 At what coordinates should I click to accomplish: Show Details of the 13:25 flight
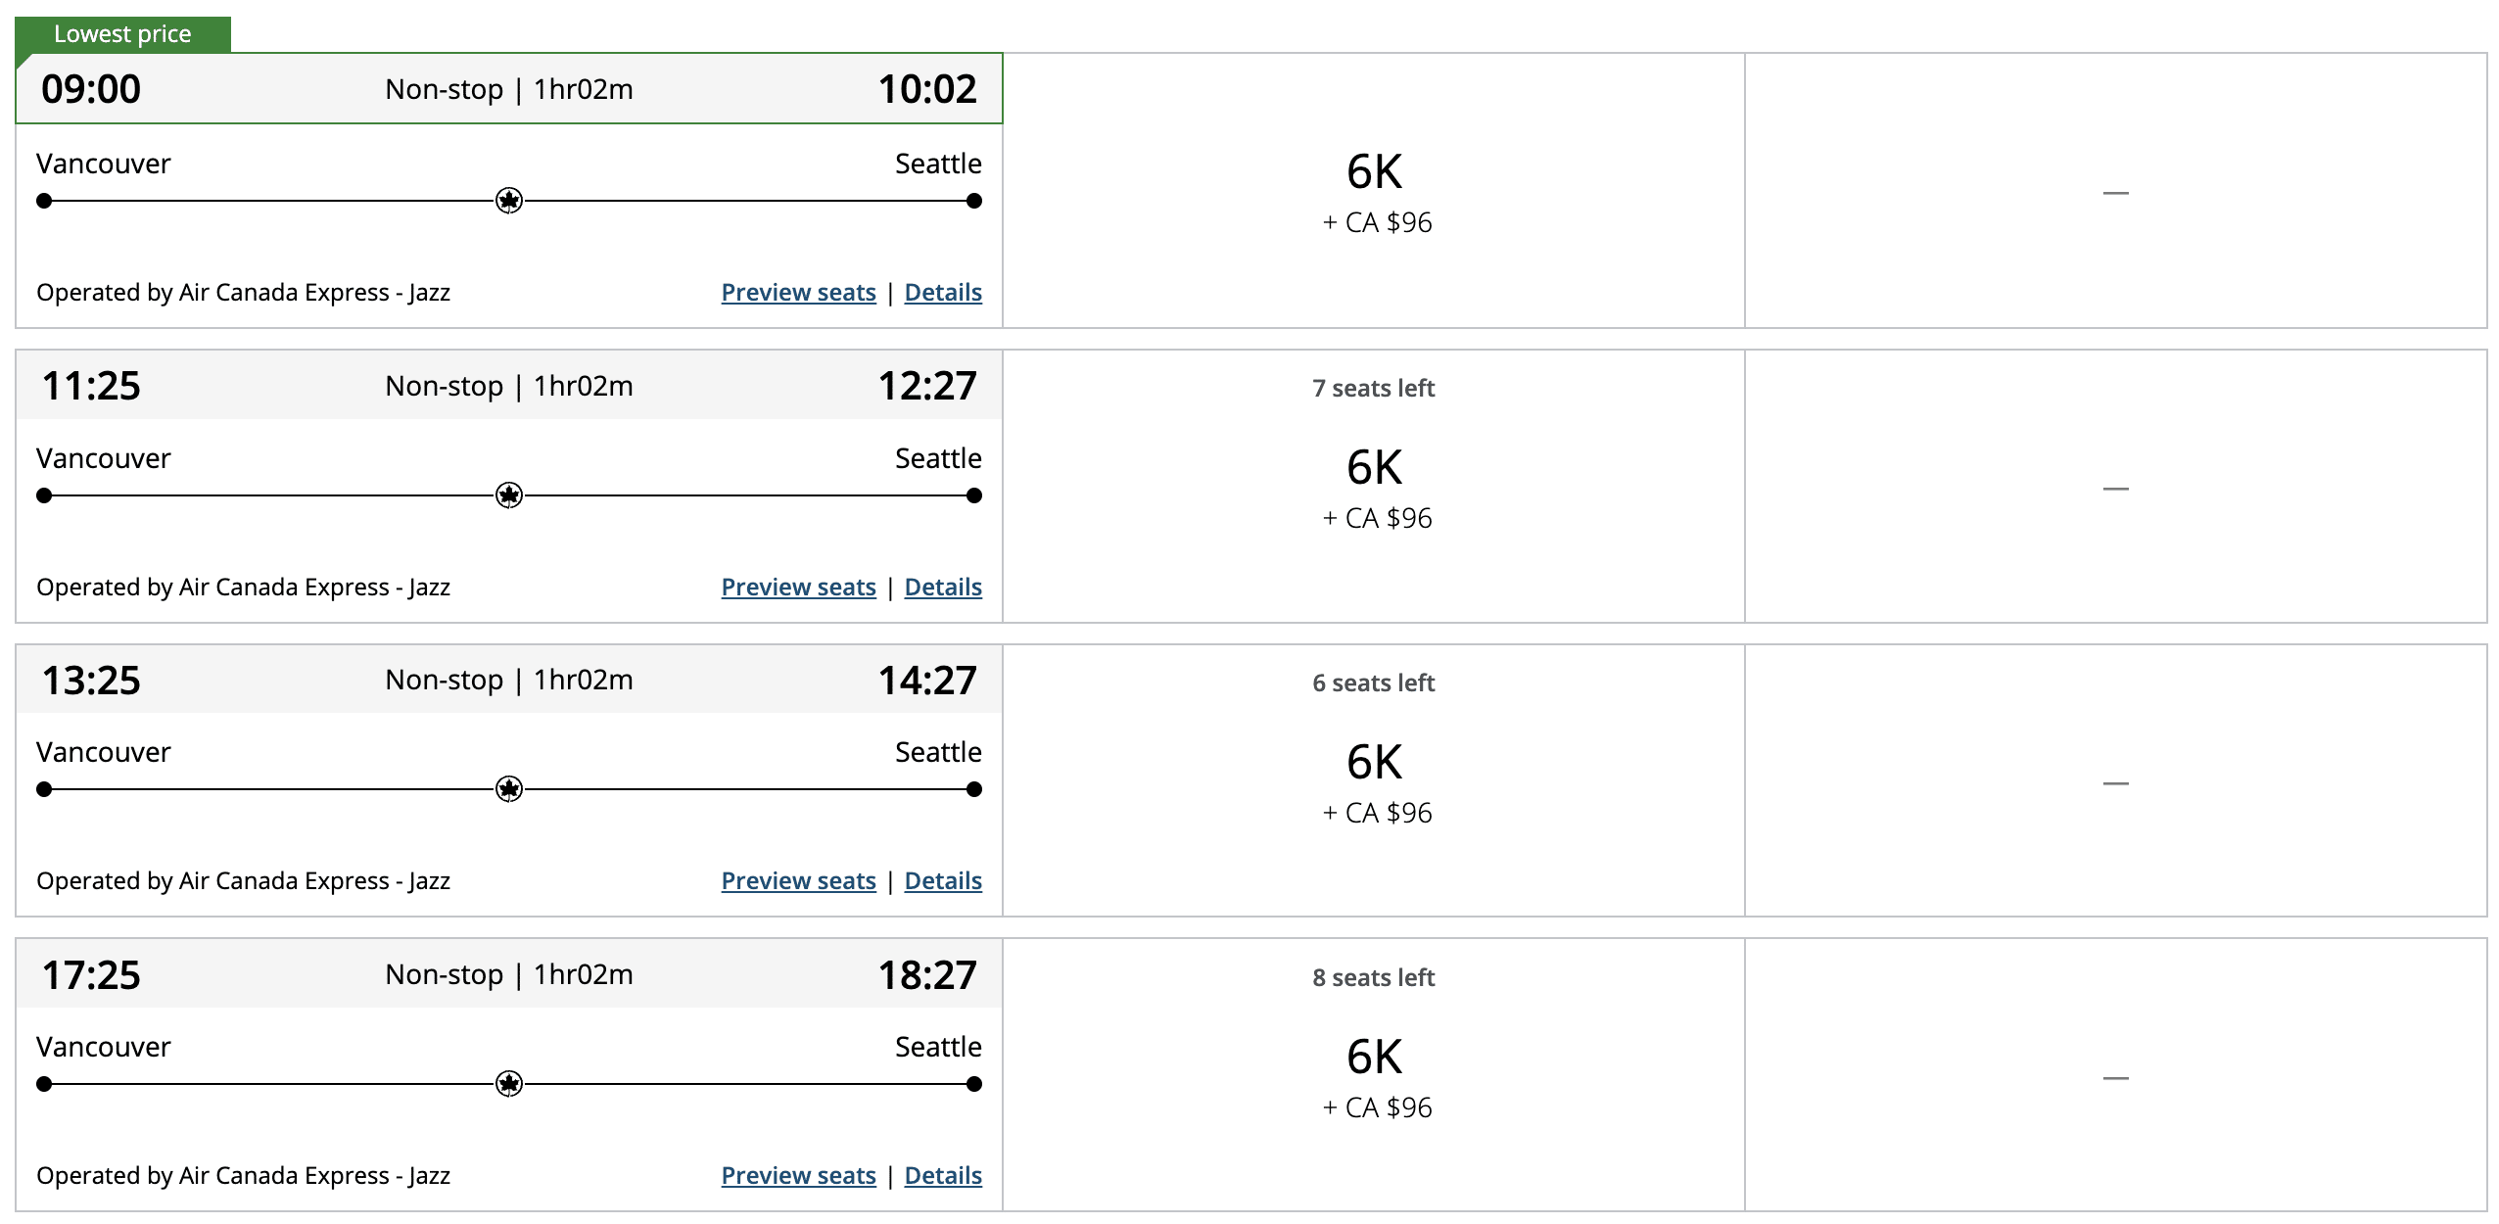click(943, 881)
